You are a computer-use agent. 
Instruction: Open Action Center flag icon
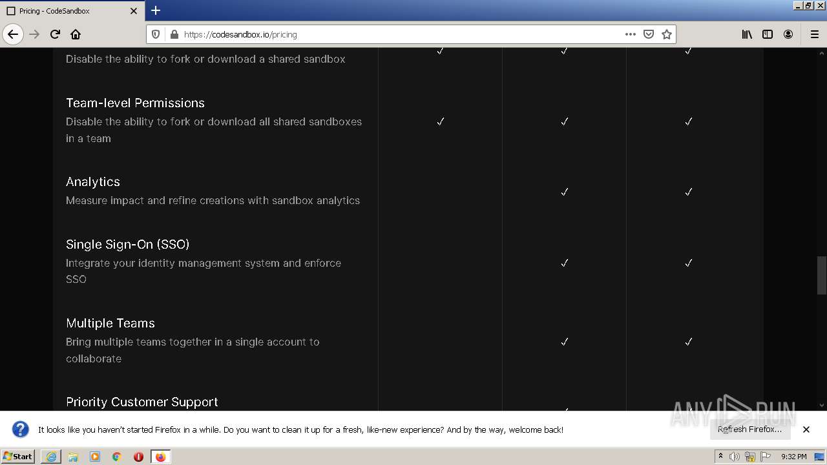pos(766,457)
